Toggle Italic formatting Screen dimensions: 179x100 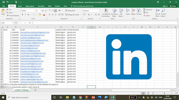(x=25, y=15)
